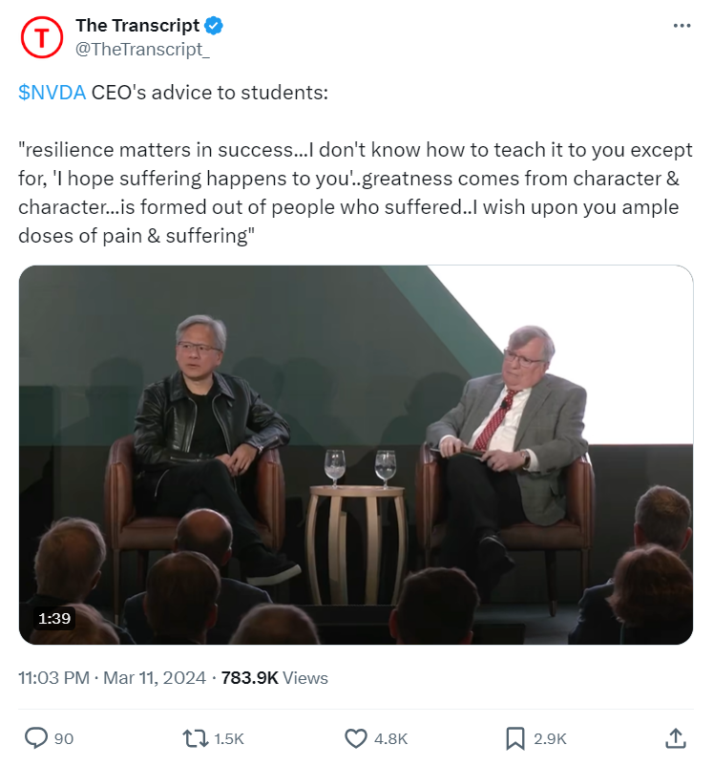Click the repost arrows icon
Screen dimensions: 713x766
196,738
